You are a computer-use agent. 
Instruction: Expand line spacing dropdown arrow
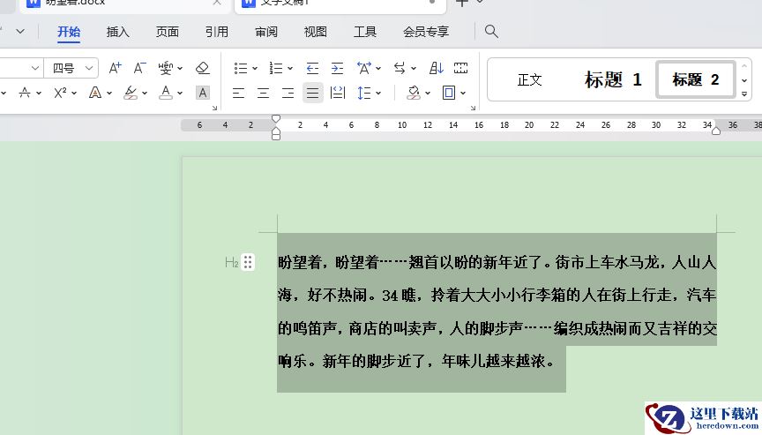pyautogui.click(x=378, y=94)
